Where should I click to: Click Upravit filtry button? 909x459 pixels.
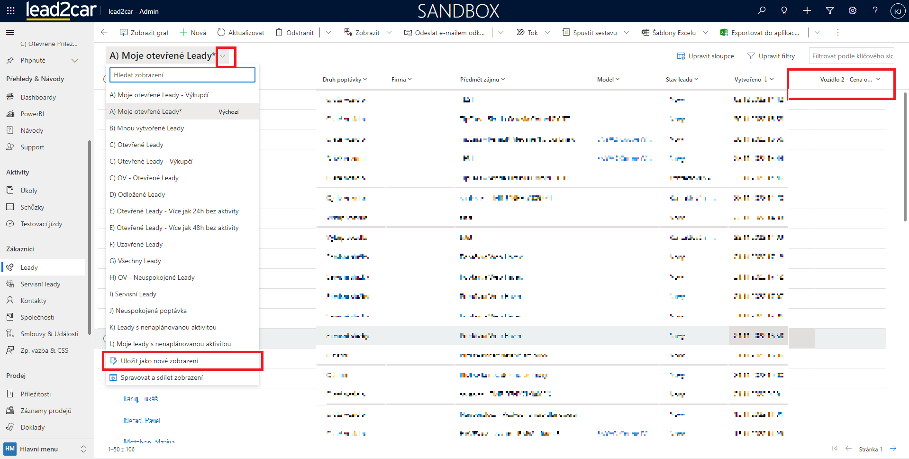tap(771, 56)
